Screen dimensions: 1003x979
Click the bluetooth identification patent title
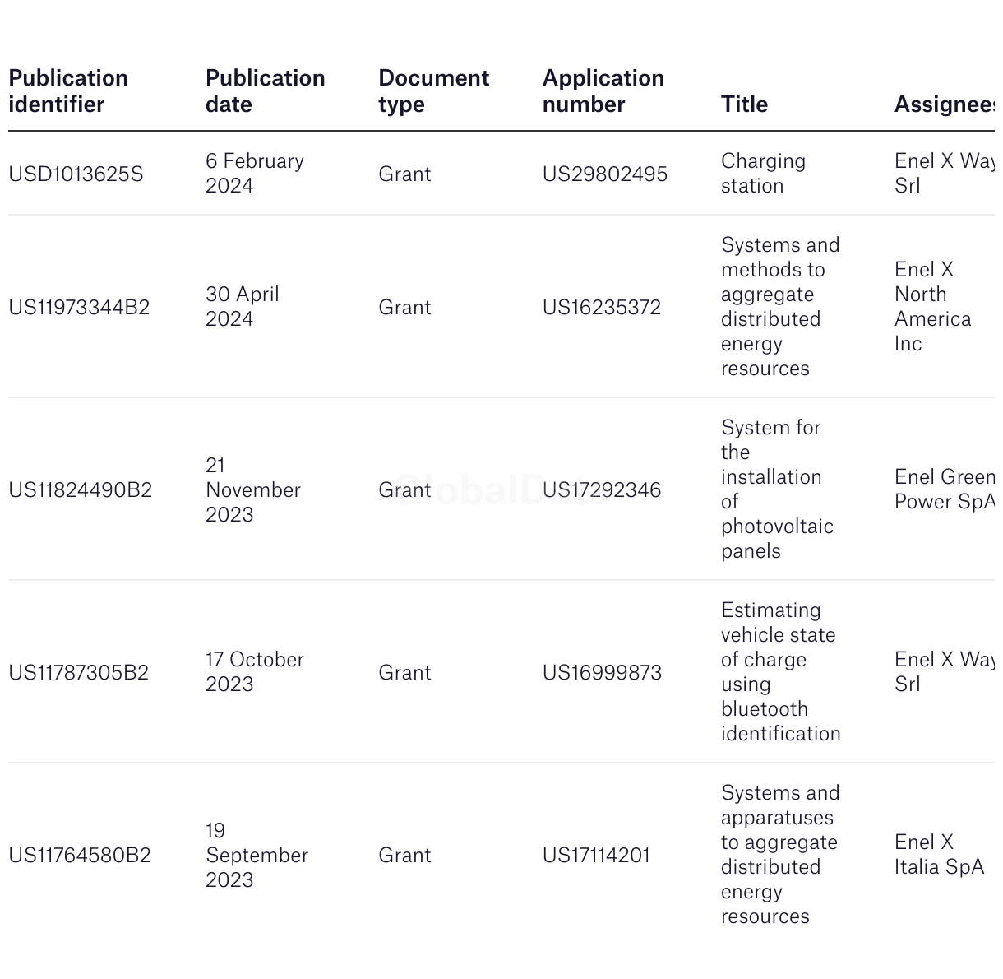tap(781, 672)
